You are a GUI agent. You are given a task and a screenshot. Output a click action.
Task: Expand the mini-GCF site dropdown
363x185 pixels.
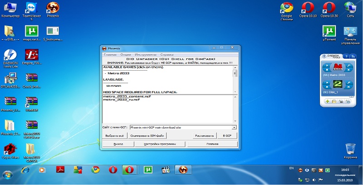[x=234, y=128]
